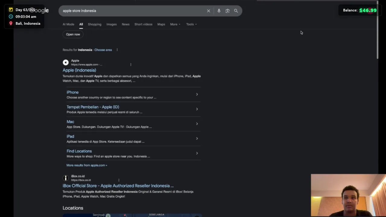Clear the search box text

click(208, 11)
